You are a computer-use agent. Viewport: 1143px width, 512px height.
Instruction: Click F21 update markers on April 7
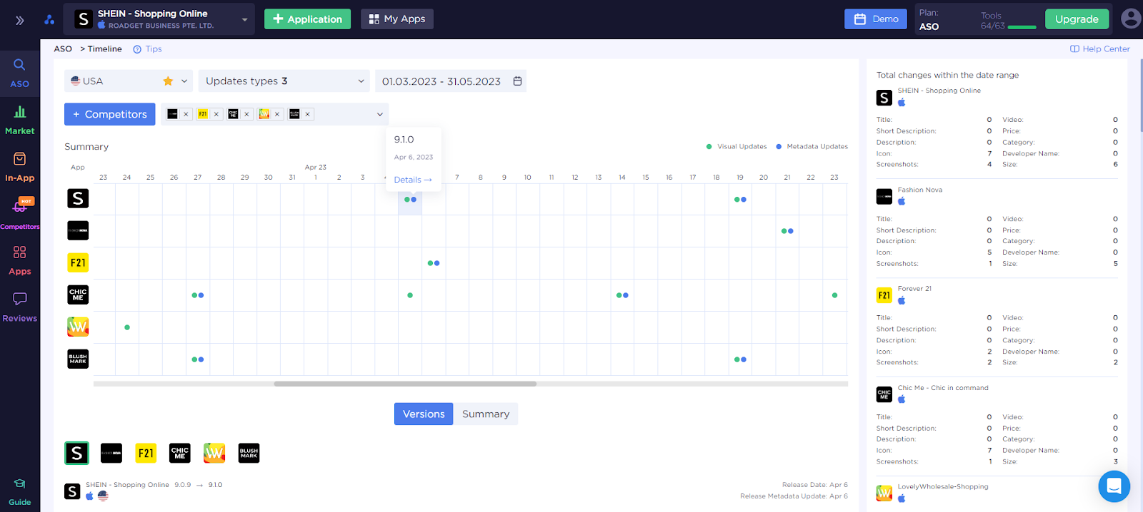tap(434, 263)
